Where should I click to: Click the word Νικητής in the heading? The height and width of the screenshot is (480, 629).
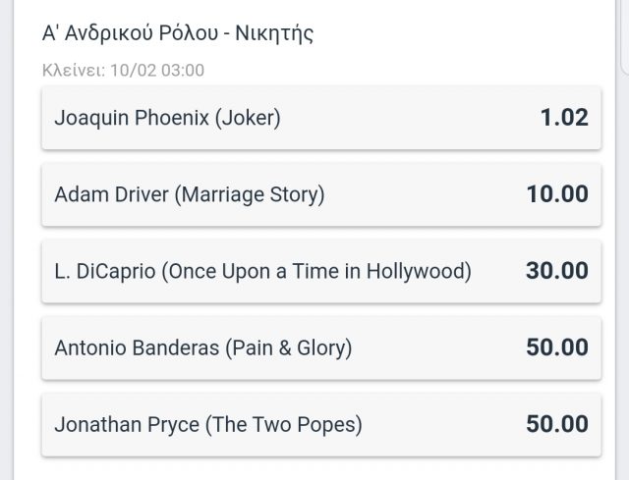274,32
